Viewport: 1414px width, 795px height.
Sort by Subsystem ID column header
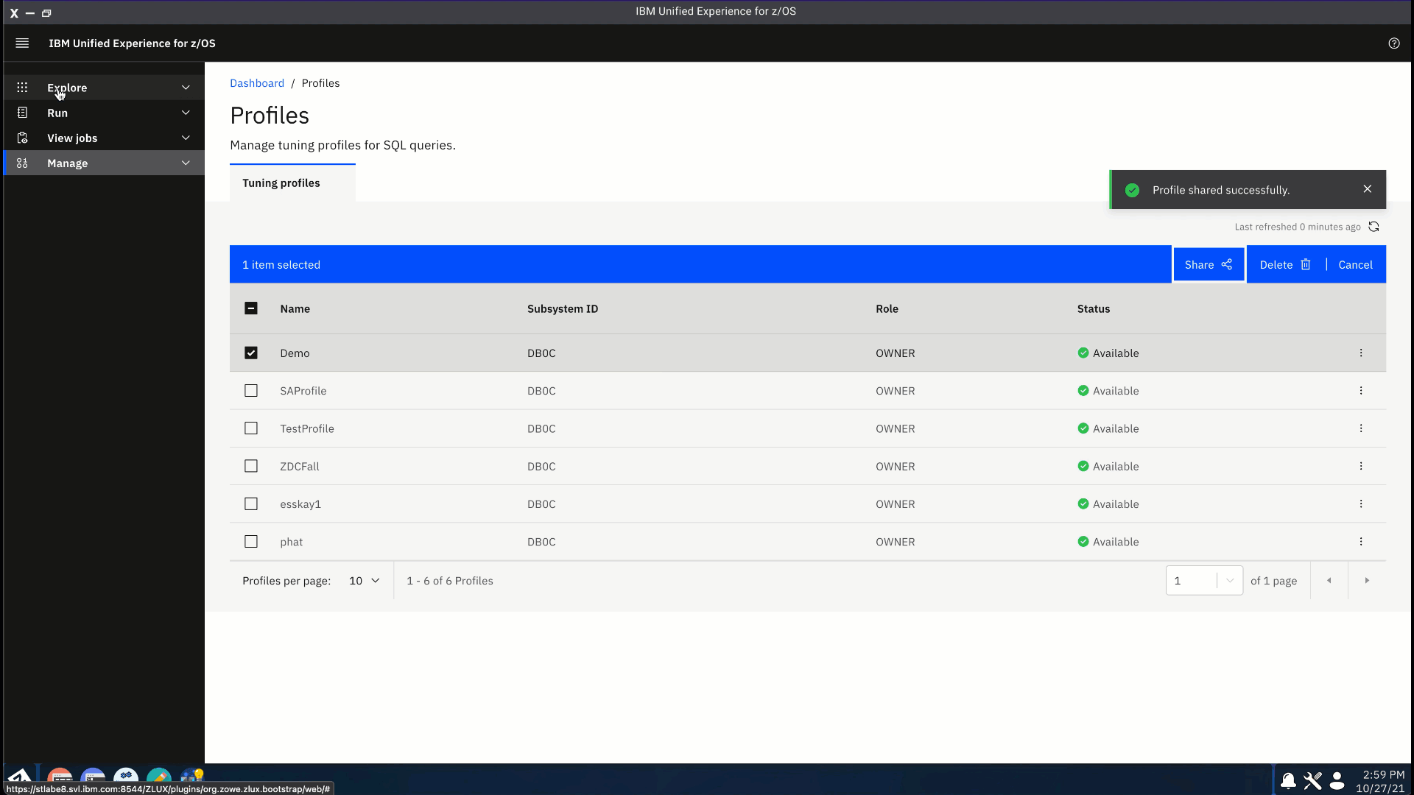pyautogui.click(x=563, y=309)
